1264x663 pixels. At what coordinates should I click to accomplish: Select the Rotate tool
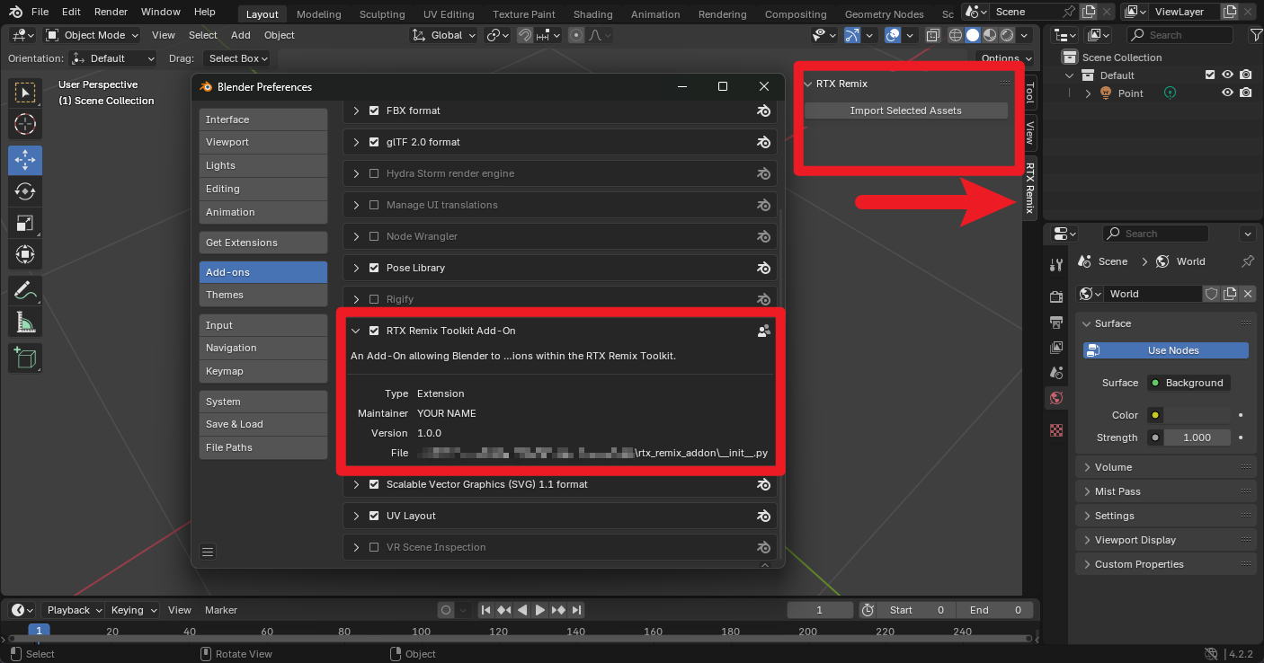tap(25, 191)
